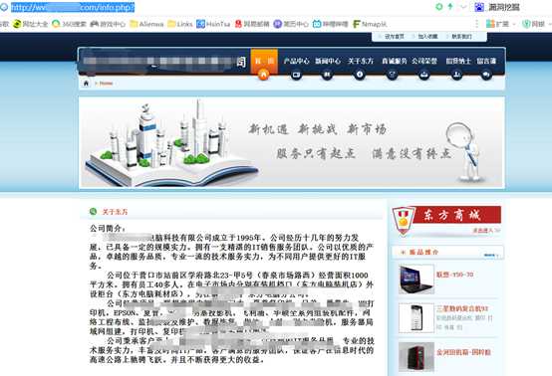Click the round icon under 公司荣誉
Viewport: 552px width, 376px height.
(423, 75)
